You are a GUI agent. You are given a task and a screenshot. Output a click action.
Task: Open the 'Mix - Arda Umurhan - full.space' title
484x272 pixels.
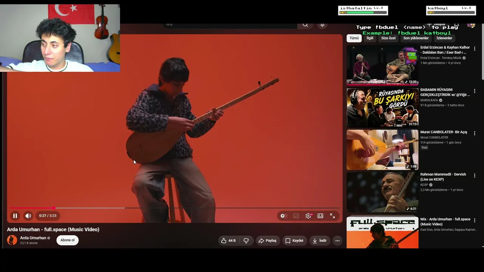[x=445, y=221]
